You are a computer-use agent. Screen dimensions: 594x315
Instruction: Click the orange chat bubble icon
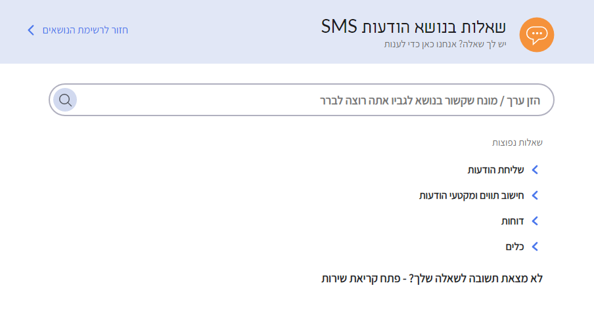536,34
